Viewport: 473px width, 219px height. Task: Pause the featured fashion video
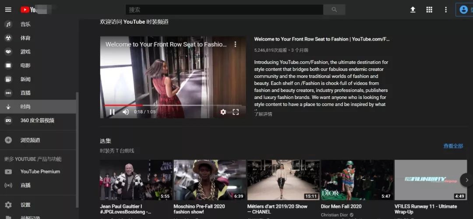[x=112, y=112]
